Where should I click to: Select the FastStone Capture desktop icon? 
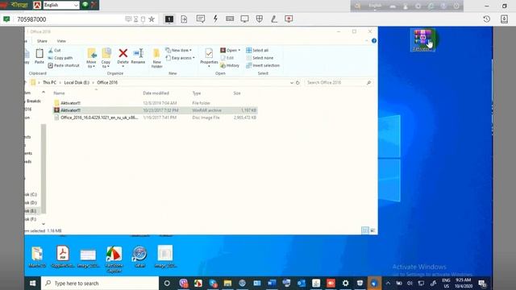[x=114, y=259]
